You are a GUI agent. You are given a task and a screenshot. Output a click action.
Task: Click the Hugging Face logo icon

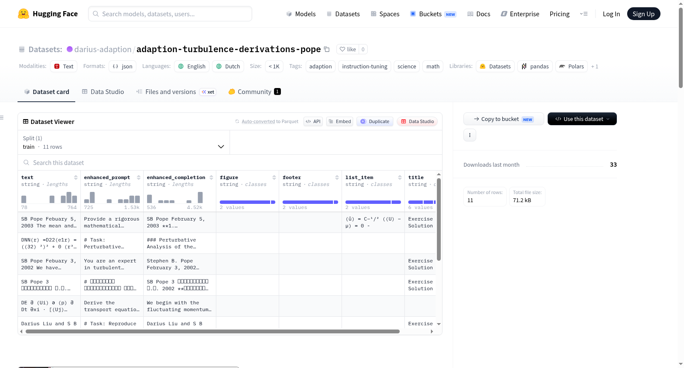tap(24, 14)
